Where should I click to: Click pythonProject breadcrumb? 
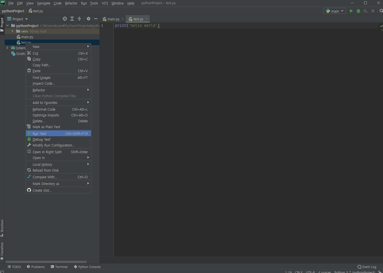click(x=13, y=11)
